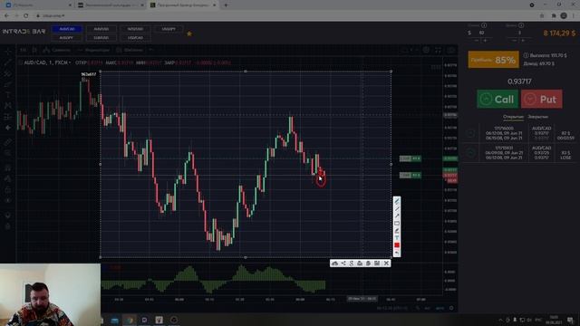Toggle magnet mode for drawings
This screenshot has height=326, width=580.
8,168
